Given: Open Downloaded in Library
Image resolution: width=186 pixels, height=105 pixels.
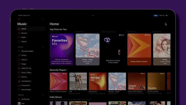Looking at the screenshot, I should pos(26,90).
